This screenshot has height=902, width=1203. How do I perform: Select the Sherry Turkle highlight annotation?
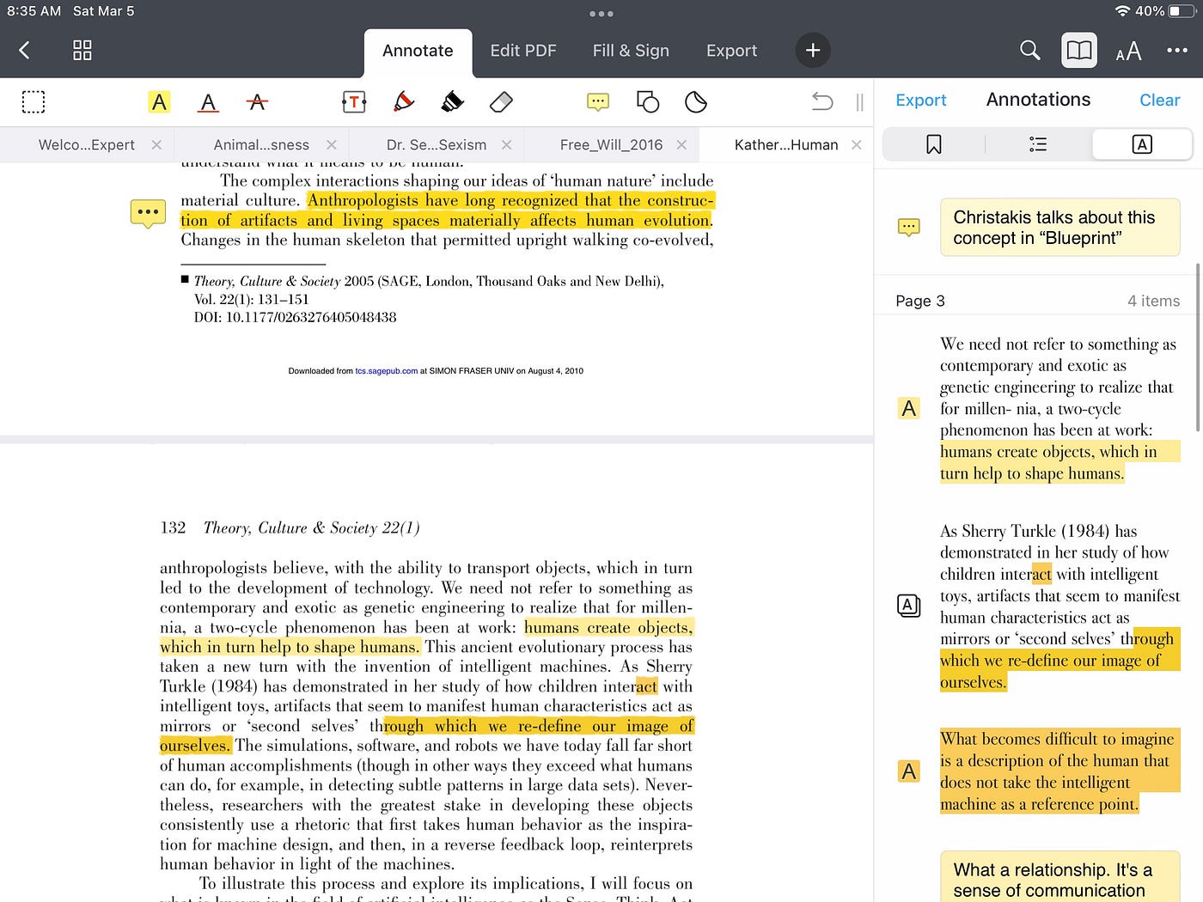click(x=1059, y=606)
